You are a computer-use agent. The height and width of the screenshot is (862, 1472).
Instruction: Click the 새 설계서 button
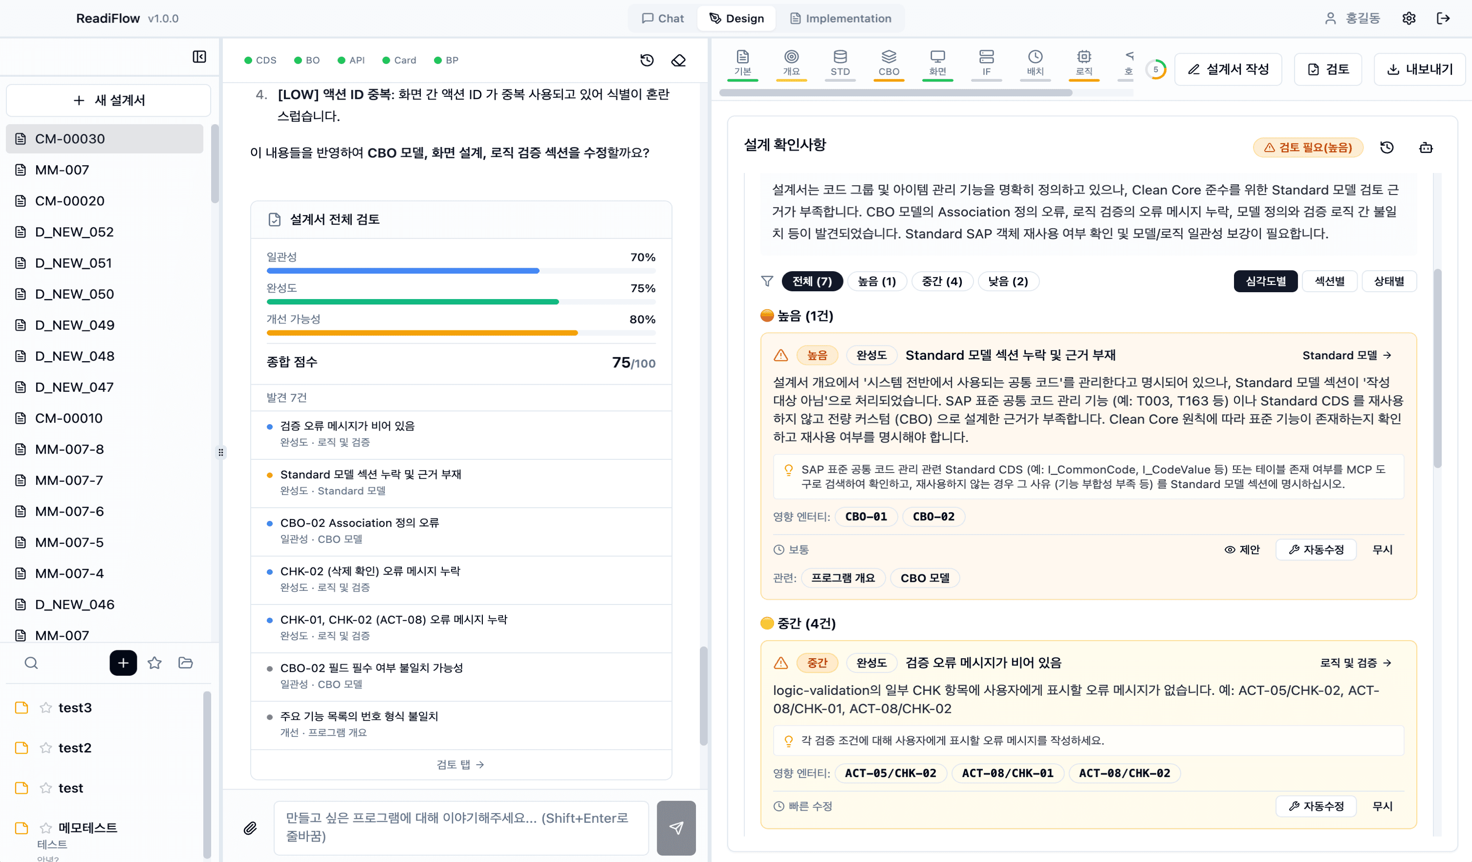(108, 100)
